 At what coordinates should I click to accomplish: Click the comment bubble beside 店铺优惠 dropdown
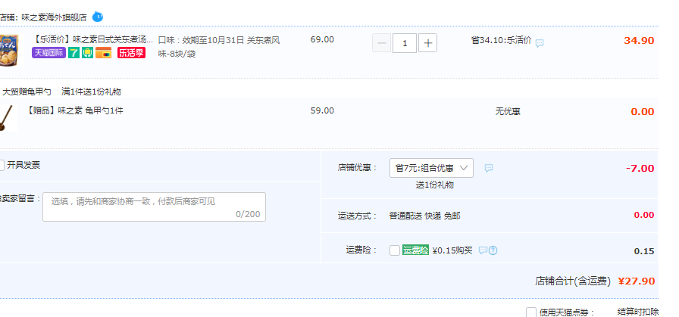tap(489, 168)
